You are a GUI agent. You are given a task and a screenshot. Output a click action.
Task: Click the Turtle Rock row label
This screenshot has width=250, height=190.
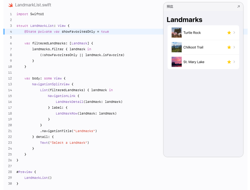[192, 33]
